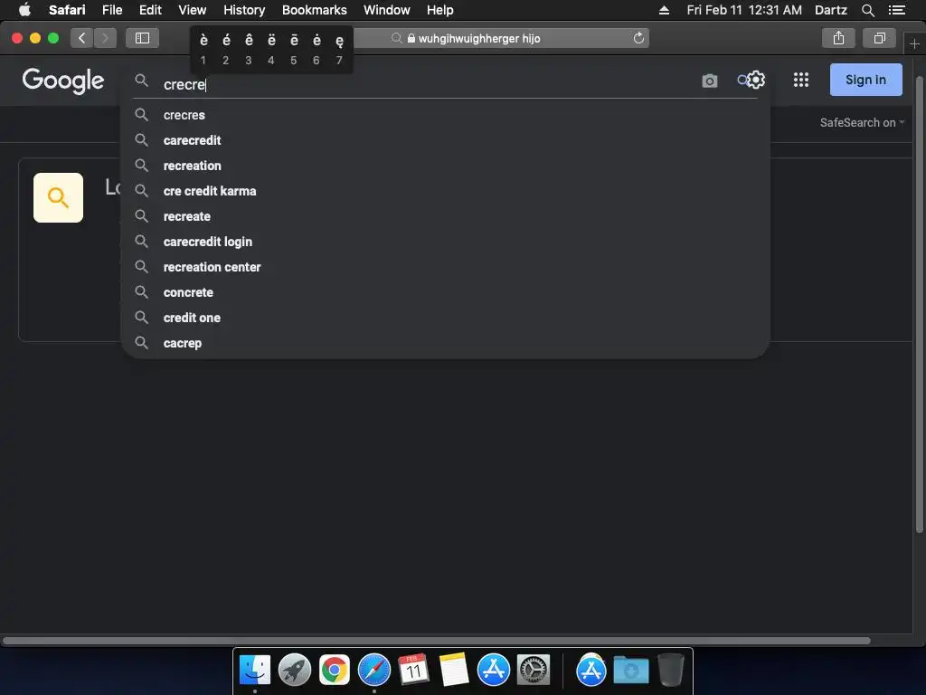Search by image using the camera icon
This screenshot has width=926, height=695.
tap(709, 81)
